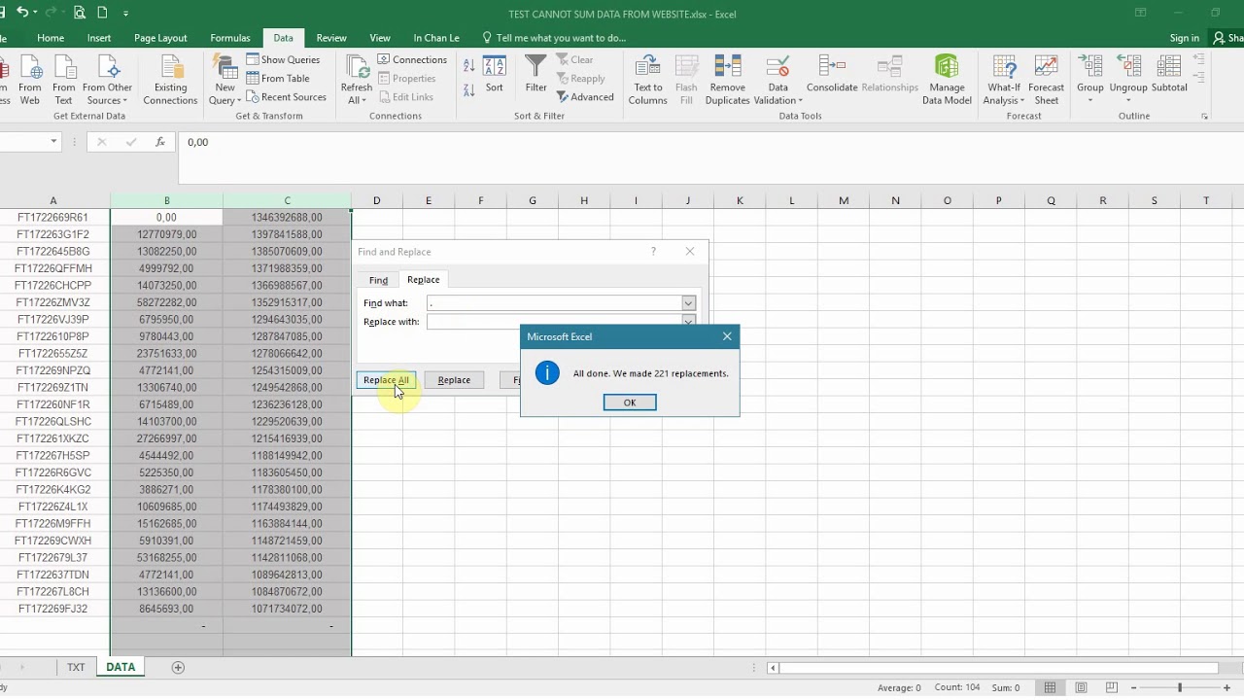Select the TXT sheet tab
The width and height of the screenshot is (1244, 700).
pyautogui.click(x=76, y=667)
